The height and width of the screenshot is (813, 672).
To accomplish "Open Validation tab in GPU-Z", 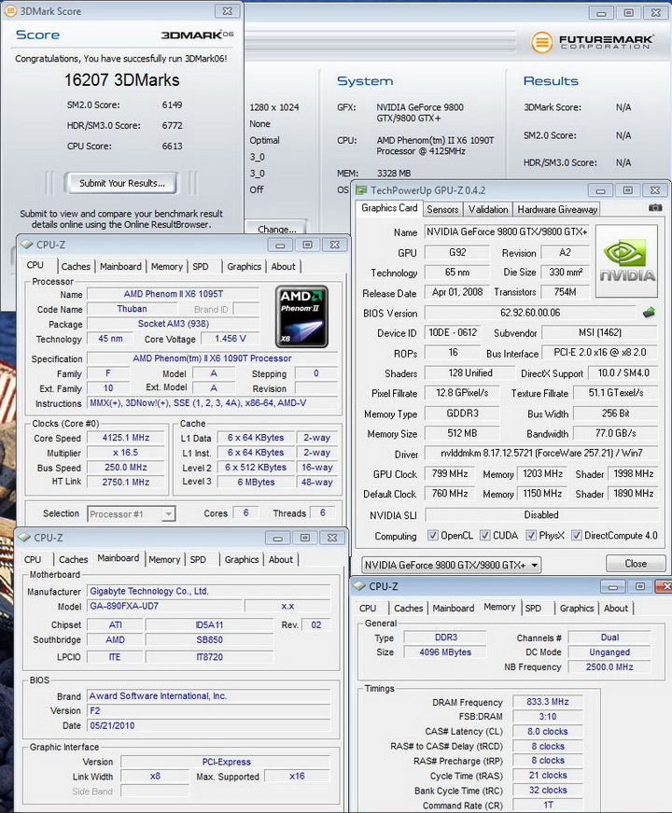I will tap(488, 209).
